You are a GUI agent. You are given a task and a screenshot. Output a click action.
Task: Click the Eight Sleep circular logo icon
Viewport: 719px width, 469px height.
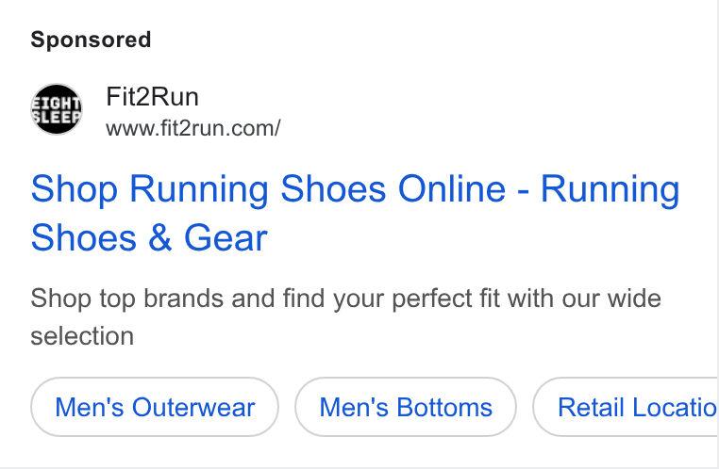[x=57, y=109]
